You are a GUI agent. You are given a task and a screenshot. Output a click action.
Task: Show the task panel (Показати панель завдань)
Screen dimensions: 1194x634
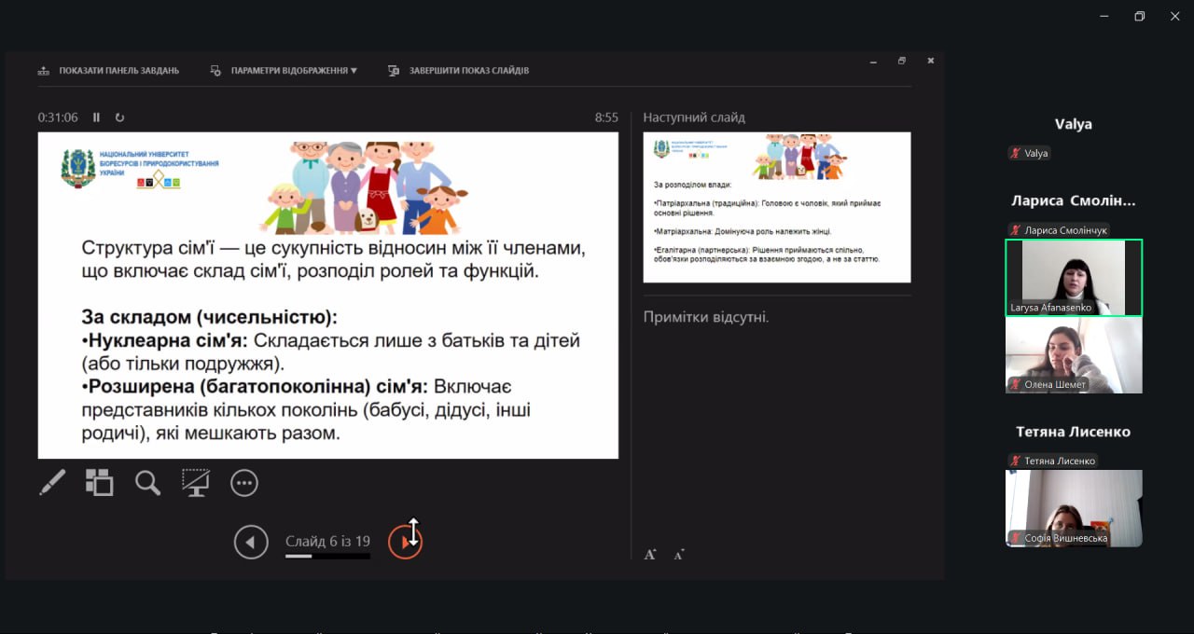pos(108,71)
